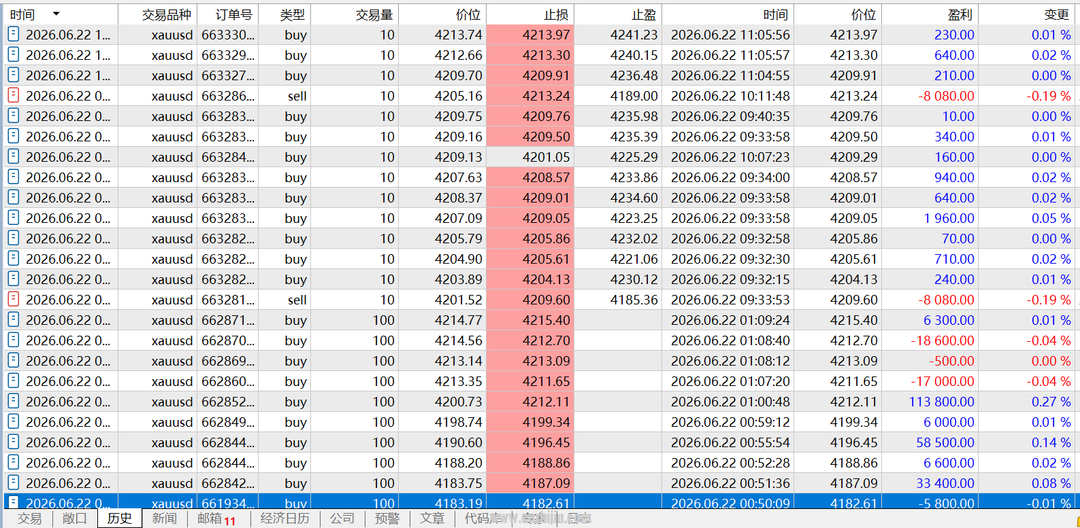
Task: Click the profit value 6 300.00
Action: pos(949,320)
